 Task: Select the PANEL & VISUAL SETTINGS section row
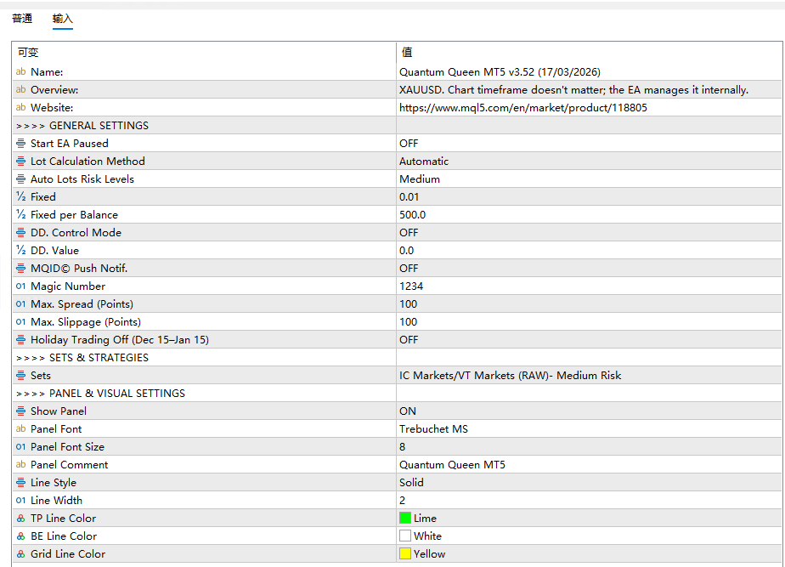(x=398, y=394)
